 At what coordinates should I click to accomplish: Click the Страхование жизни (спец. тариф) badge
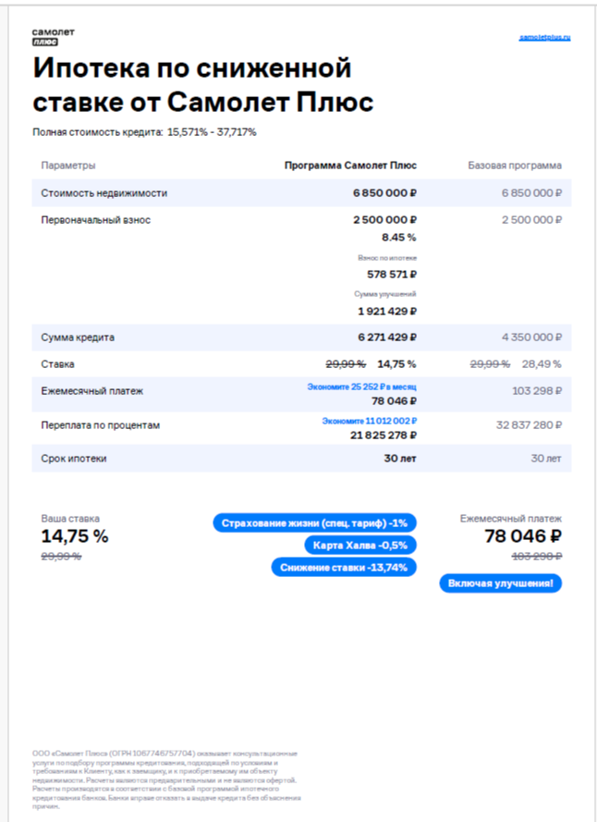[x=316, y=523]
